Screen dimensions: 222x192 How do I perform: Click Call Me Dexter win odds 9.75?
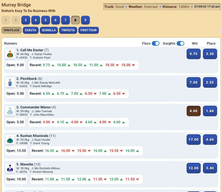click(193, 54)
